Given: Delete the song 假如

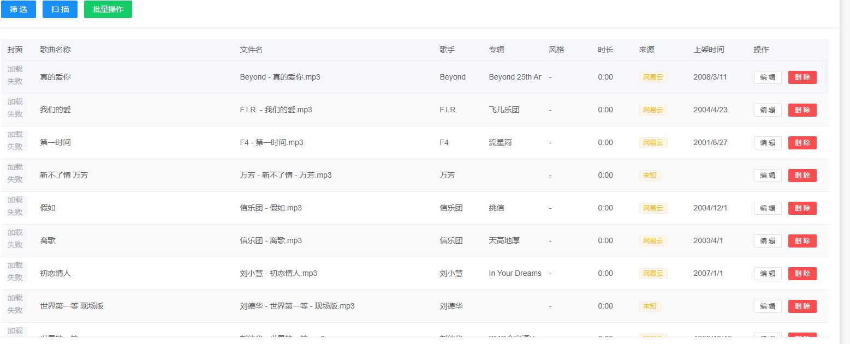Looking at the screenshot, I should point(803,208).
